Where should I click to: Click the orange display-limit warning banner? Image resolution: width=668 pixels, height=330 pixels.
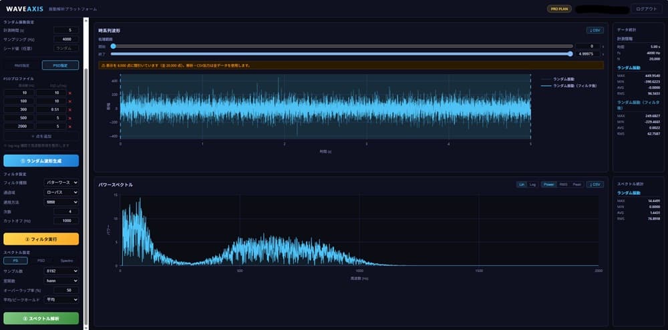point(351,65)
